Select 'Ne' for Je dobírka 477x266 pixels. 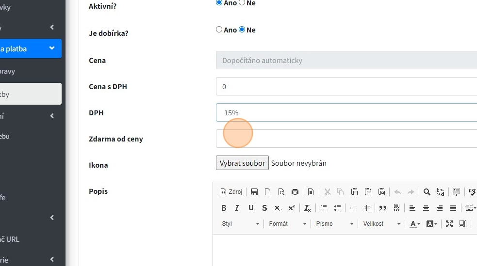pyautogui.click(x=242, y=30)
